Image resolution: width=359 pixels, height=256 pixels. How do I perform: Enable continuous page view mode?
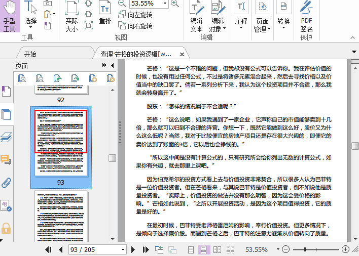pyautogui.click(x=204, y=250)
